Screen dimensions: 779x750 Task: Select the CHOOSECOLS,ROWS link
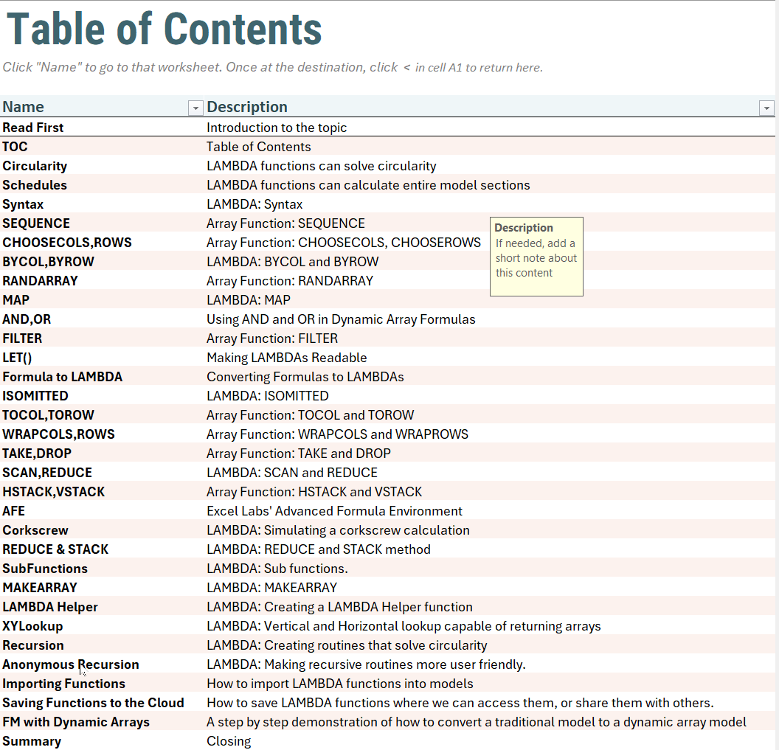tap(67, 243)
